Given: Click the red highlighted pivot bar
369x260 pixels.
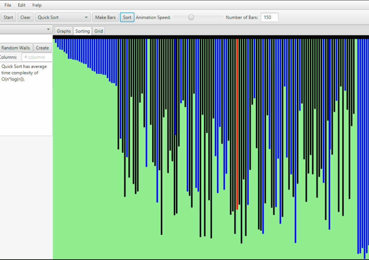Looking at the screenshot, I should click(237, 124).
